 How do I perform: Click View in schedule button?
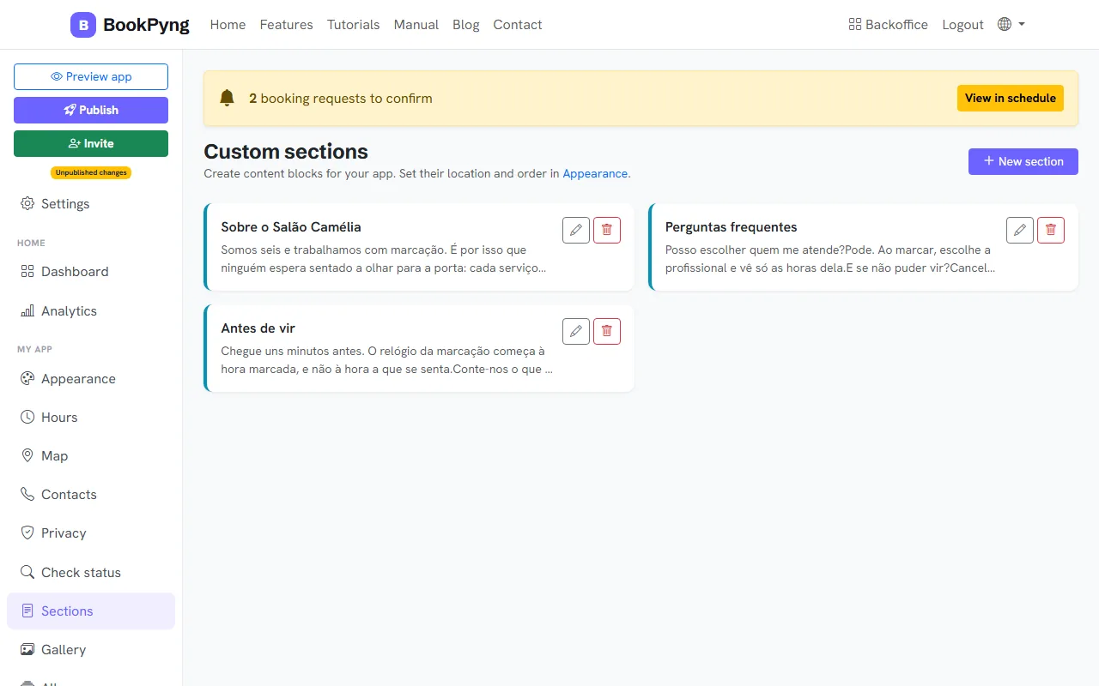pos(1010,98)
